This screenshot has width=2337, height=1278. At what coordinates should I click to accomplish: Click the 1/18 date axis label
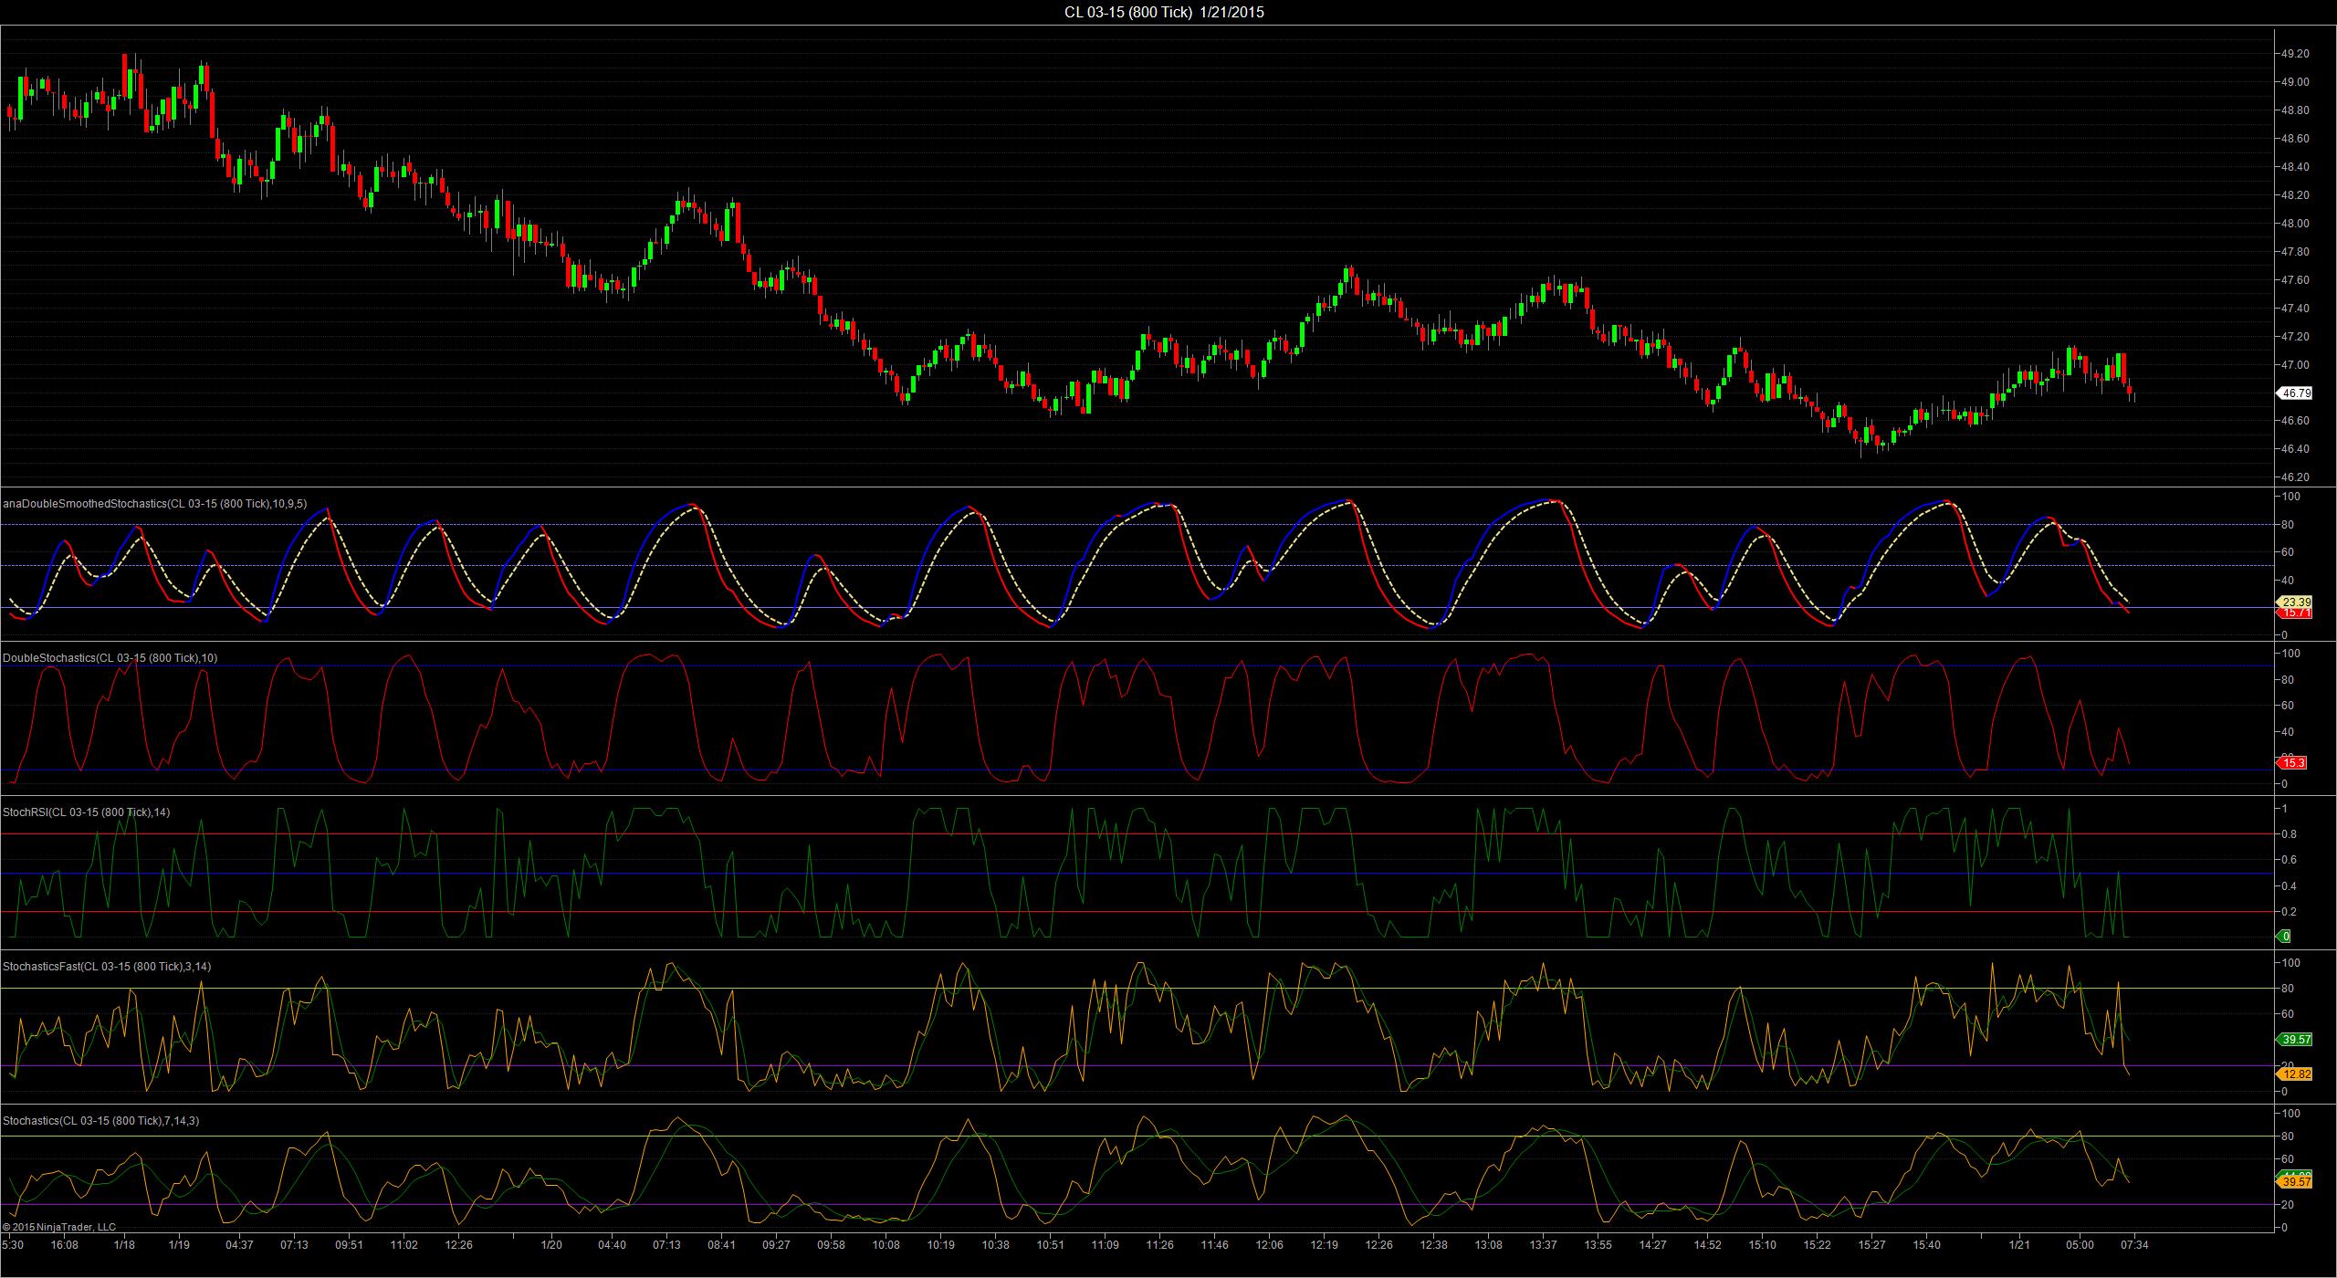coord(125,1244)
